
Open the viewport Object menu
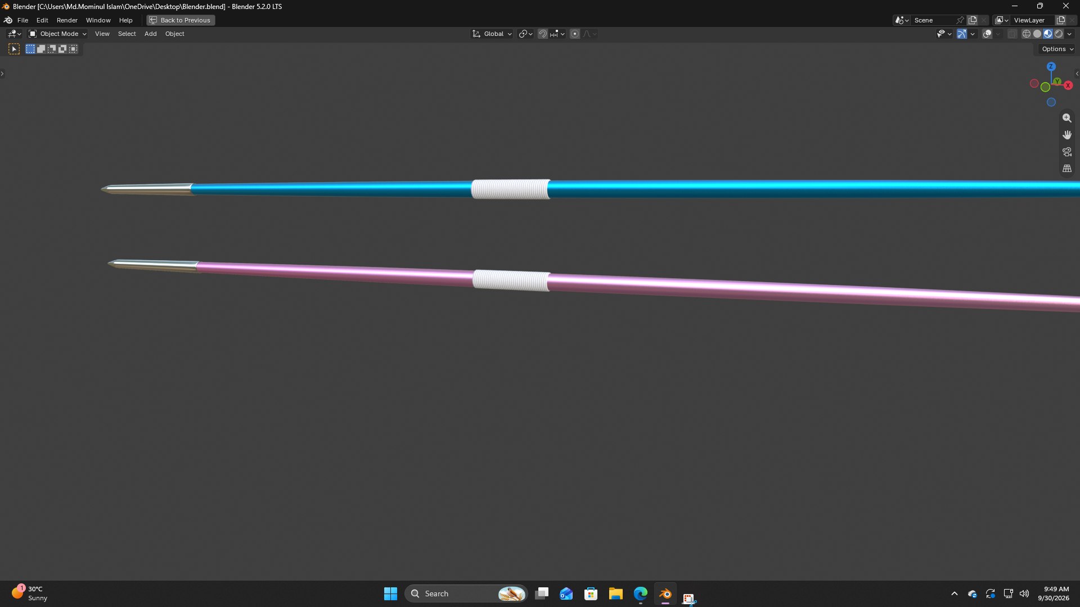coord(174,34)
